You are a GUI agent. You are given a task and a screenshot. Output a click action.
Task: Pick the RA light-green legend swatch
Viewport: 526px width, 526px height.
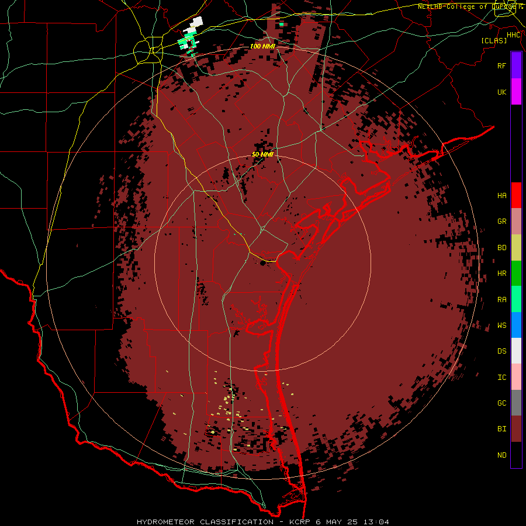point(516,299)
